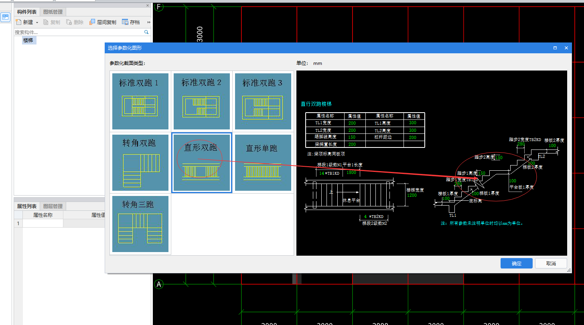The width and height of the screenshot is (584, 325).
Task: Choose the 标准双跑 1 stair type
Action: pos(140,101)
